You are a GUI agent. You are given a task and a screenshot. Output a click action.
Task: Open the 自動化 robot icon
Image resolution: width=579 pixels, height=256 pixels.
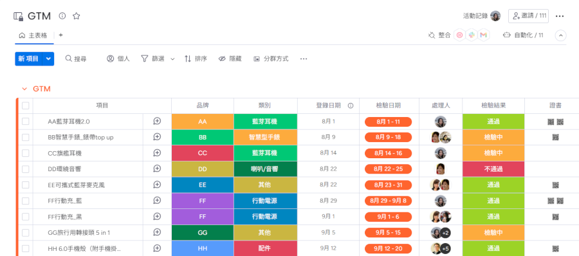pyautogui.click(x=507, y=35)
